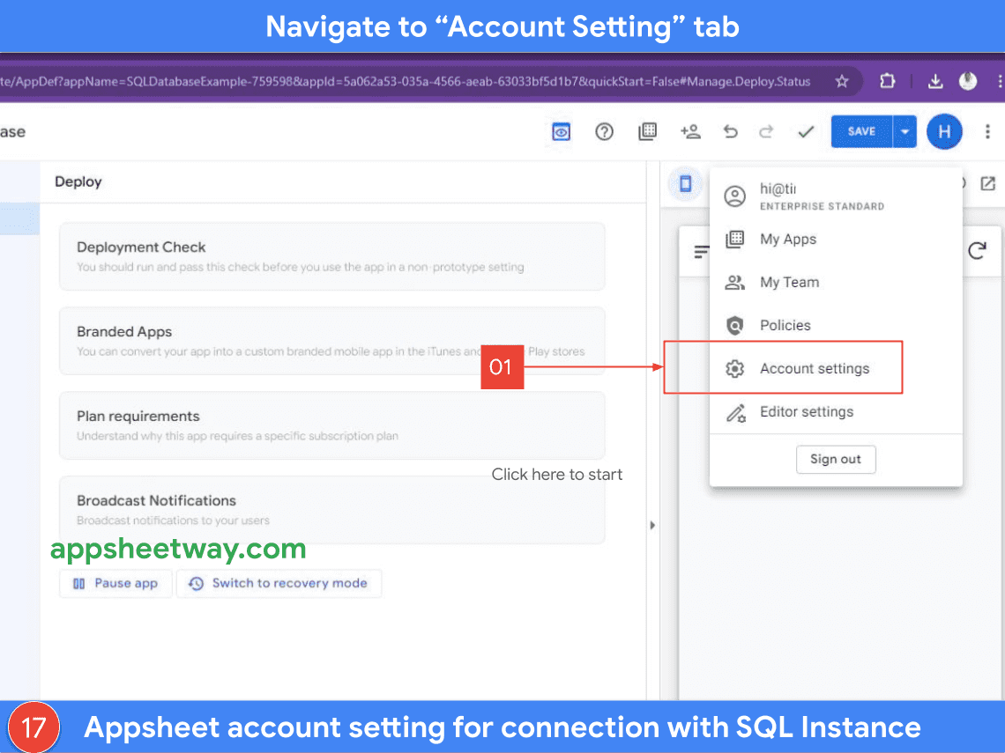Select the mobile phone preview toggle

pos(686,184)
